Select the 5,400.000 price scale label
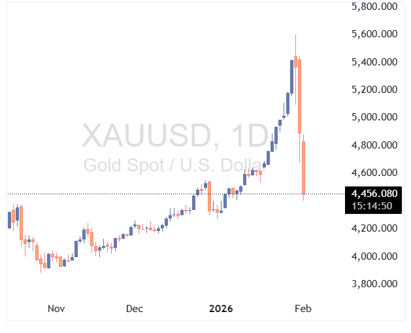This screenshot has width=411, height=333. point(374,62)
